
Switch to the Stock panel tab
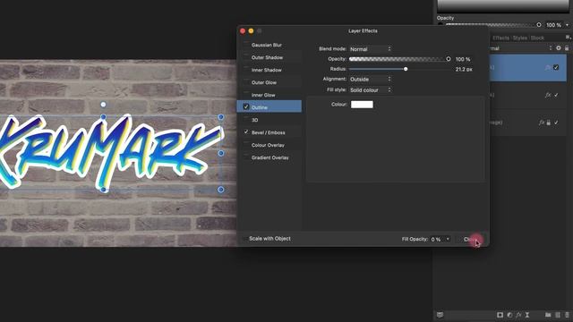(537, 38)
